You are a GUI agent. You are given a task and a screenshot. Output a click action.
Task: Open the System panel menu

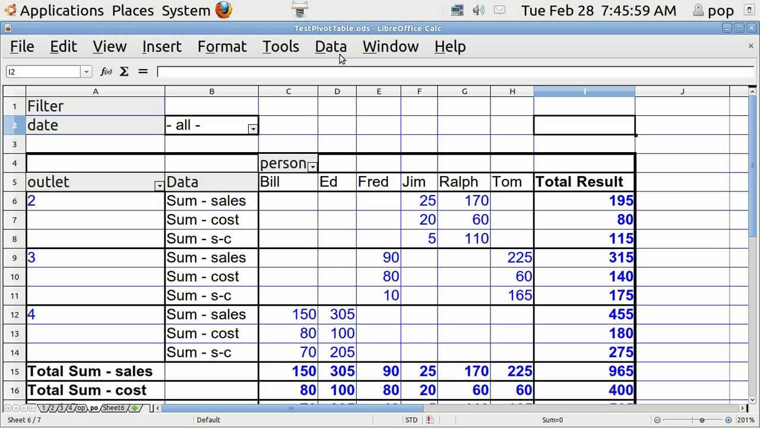click(x=186, y=10)
